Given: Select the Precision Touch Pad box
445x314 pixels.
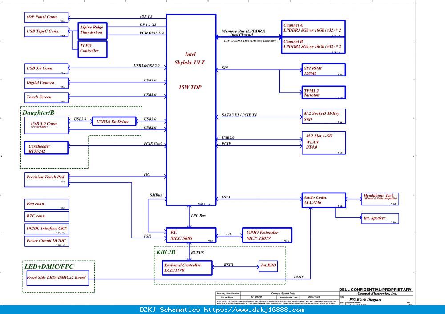Looking at the screenshot, I should pos(47,180).
